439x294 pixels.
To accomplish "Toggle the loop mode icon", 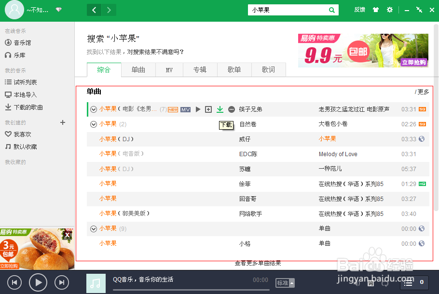I will 385,283.
